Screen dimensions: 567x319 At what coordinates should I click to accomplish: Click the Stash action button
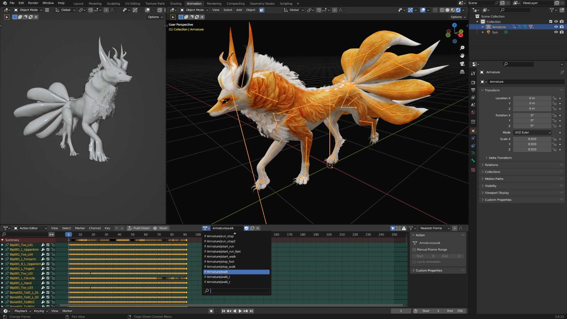(x=160, y=228)
